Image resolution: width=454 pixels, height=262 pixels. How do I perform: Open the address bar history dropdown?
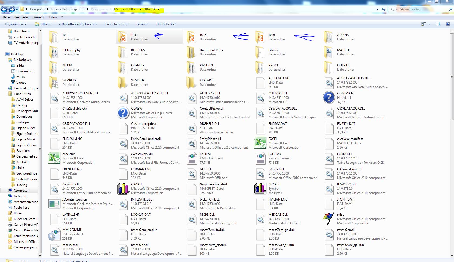point(377,9)
